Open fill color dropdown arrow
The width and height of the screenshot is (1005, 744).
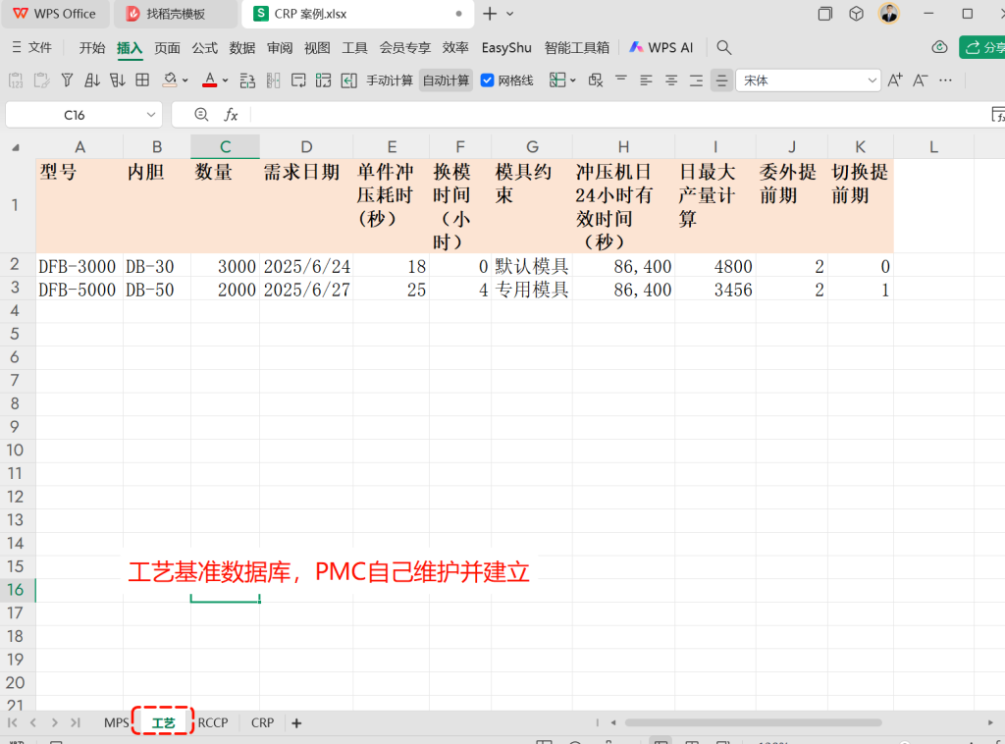pyautogui.click(x=185, y=80)
